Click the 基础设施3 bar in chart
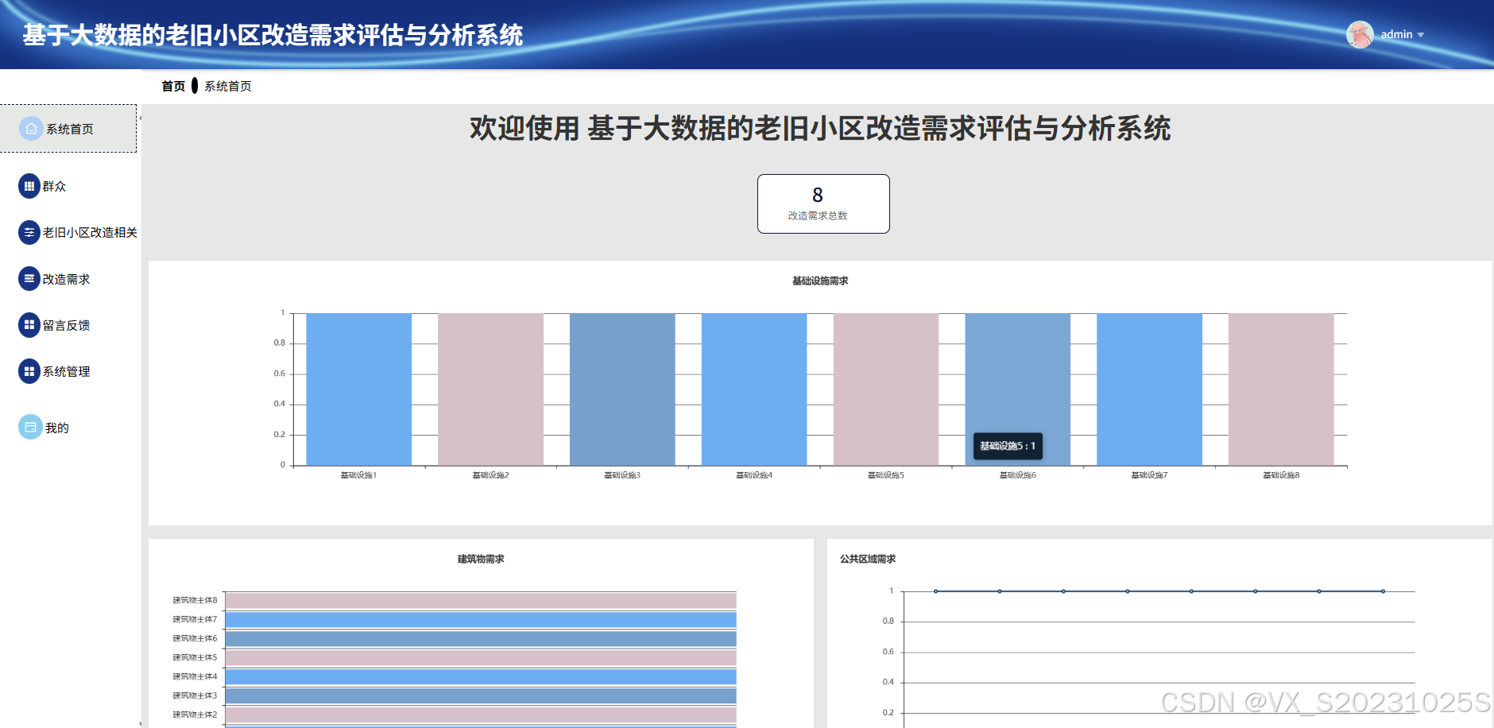 tap(622, 389)
